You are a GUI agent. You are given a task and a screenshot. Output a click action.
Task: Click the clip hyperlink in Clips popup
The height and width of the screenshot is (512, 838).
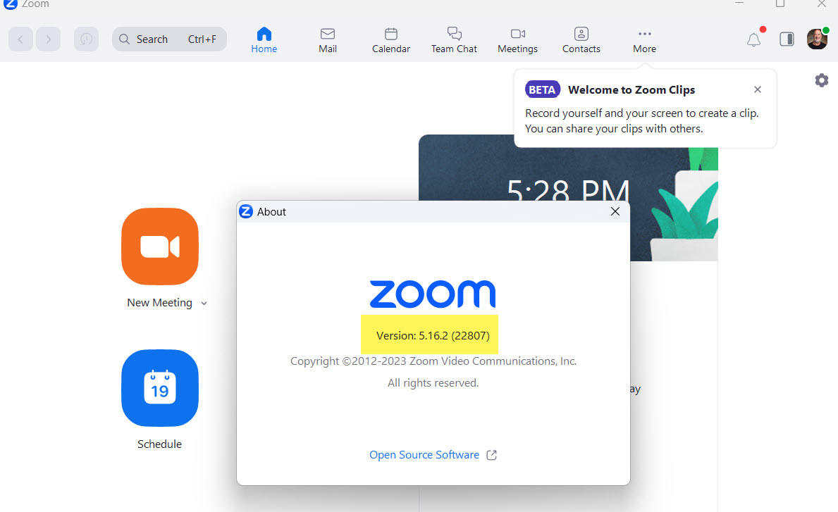tap(747, 113)
